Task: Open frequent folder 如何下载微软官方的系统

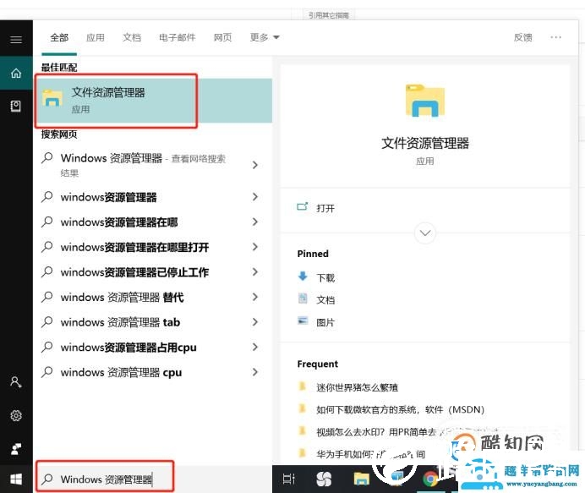Action: tap(400, 410)
